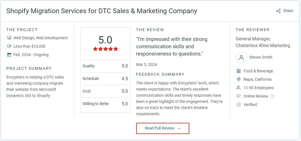Viewport: 301px width, 141px height.
Task: Click the Quality rating row
Action: coord(105,66)
